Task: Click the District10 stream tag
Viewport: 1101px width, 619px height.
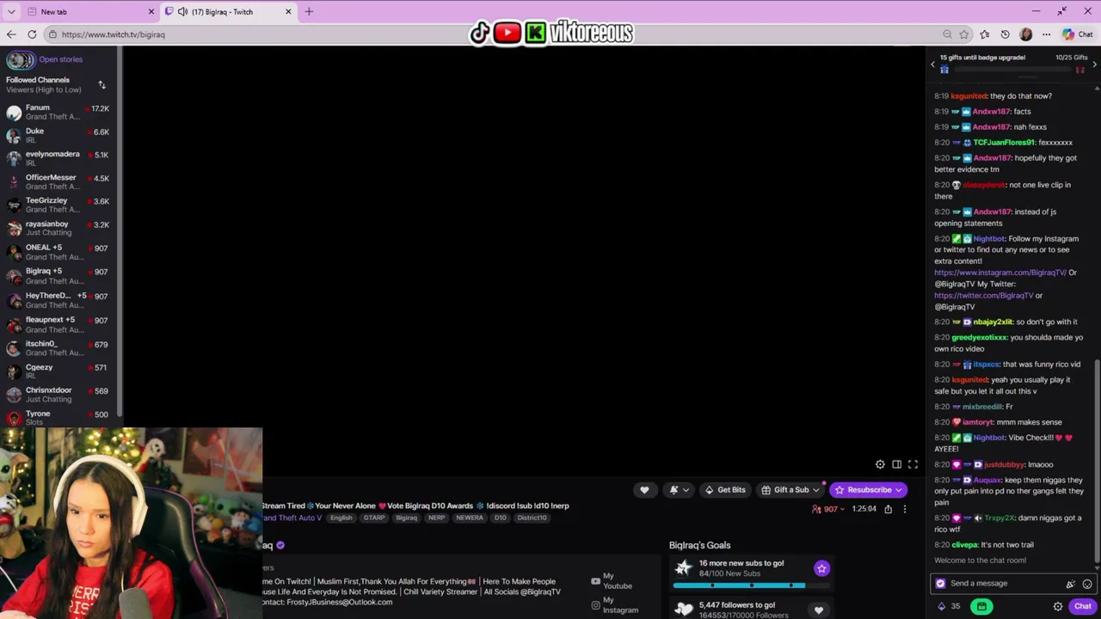Action: tap(532, 518)
